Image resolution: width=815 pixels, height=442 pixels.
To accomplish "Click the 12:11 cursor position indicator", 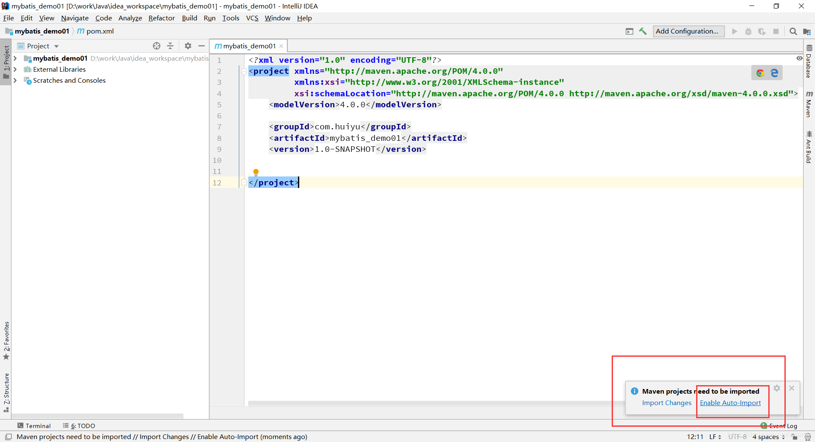I will click(x=695, y=436).
